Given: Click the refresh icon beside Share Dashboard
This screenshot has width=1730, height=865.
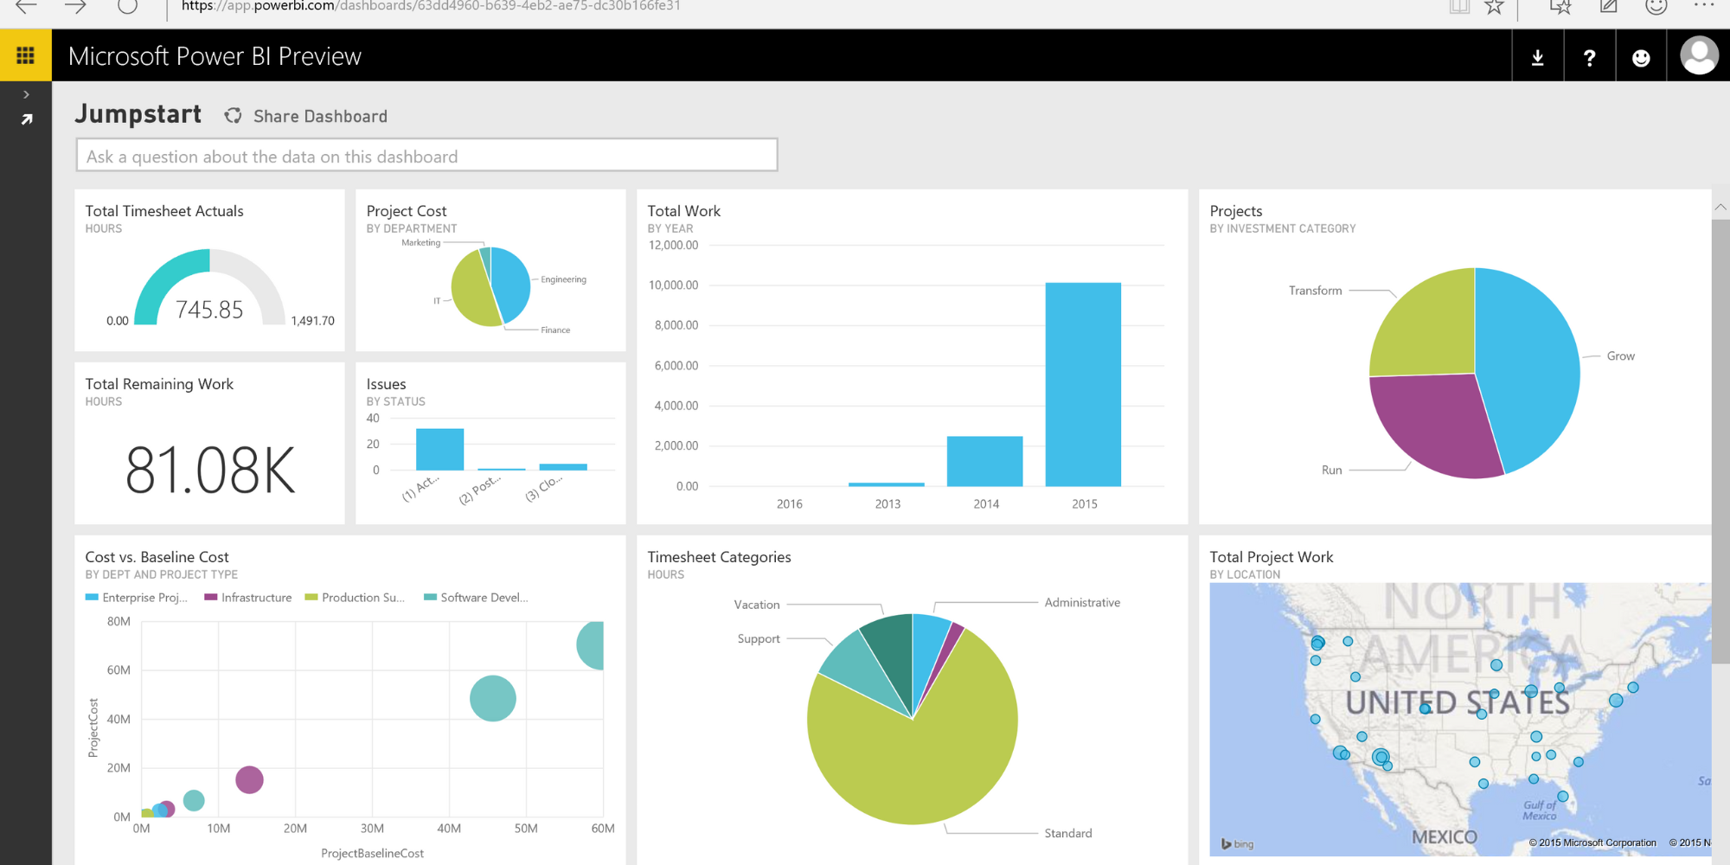Looking at the screenshot, I should click(x=232, y=114).
